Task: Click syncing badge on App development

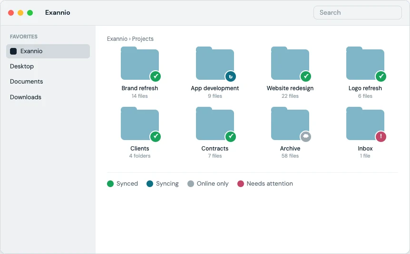Action: pyautogui.click(x=231, y=76)
